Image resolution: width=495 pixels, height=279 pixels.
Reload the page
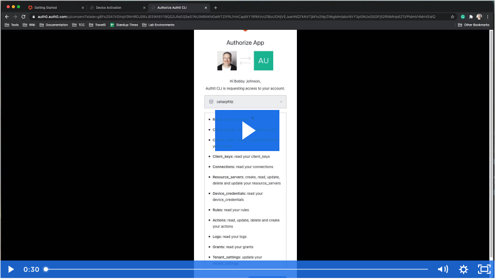[23, 17]
